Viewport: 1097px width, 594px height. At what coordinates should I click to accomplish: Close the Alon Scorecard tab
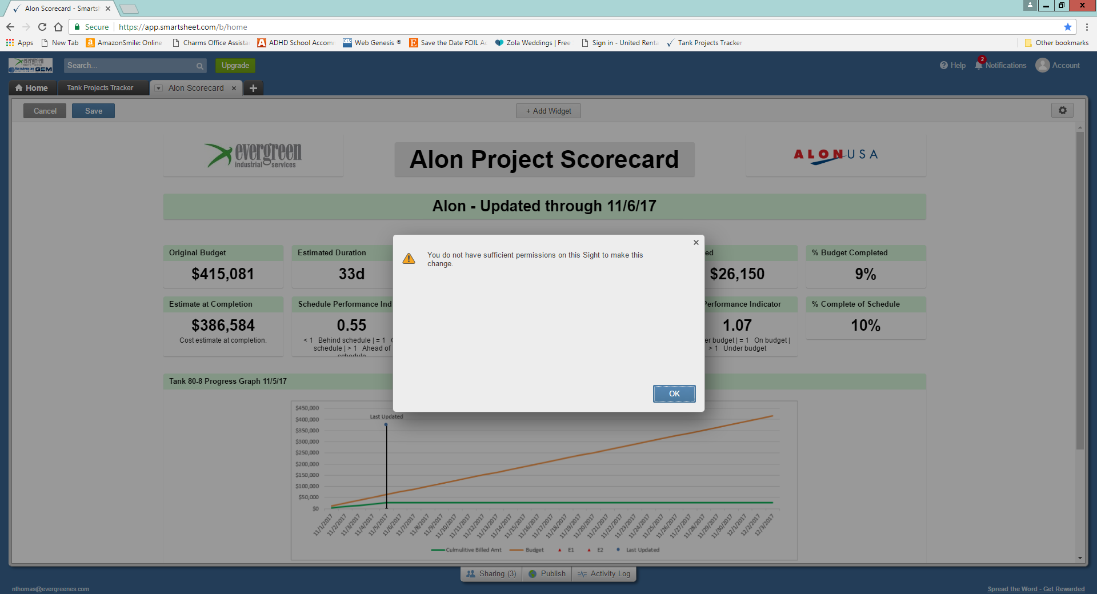234,88
